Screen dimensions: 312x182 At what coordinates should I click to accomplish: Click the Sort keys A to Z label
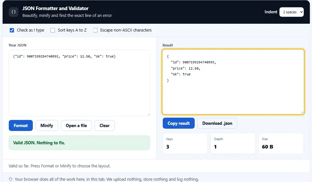pos(72,30)
